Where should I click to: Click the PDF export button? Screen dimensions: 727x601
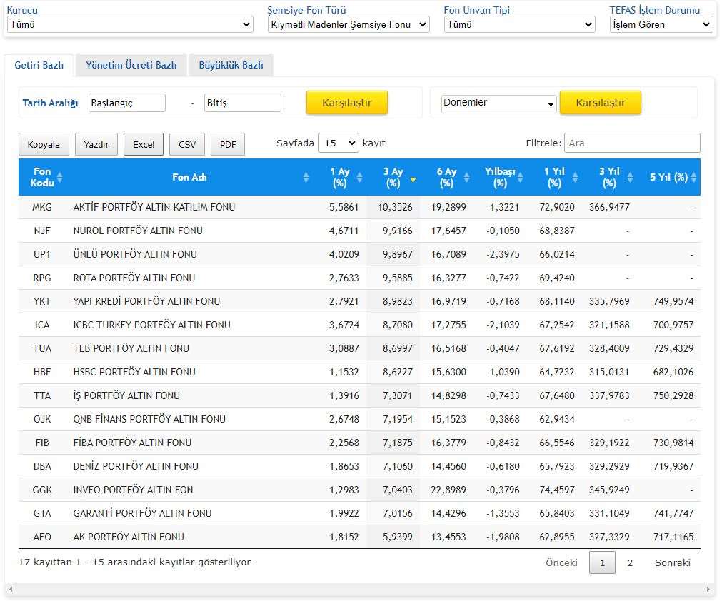[228, 144]
